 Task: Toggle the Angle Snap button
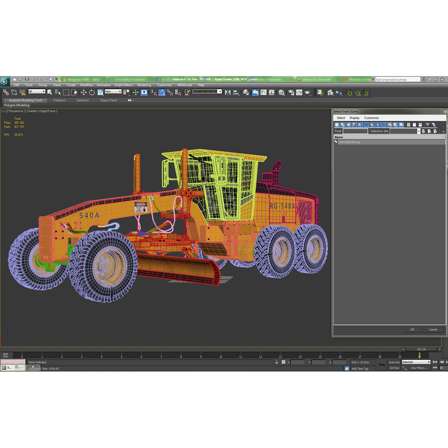[162, 92]
